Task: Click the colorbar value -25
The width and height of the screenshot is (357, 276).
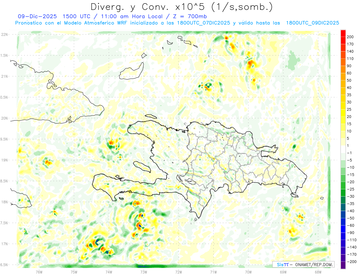Action: 350,189
